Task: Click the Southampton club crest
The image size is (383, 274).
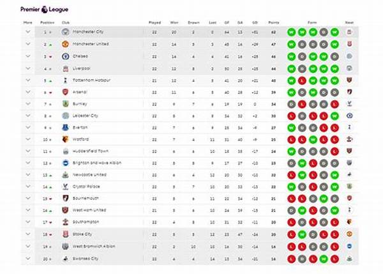Action: (65, 222)
